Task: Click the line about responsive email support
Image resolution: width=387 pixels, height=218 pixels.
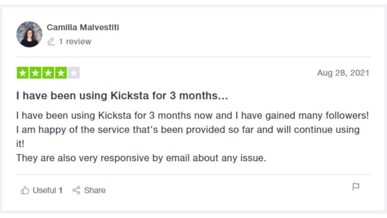Action: pos(141,158)
